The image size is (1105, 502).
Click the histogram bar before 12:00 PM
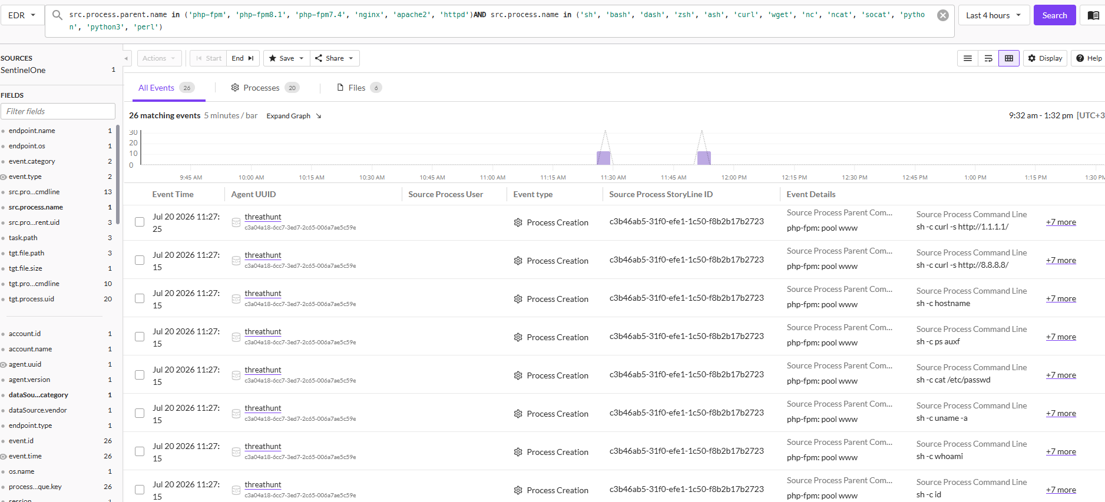[704, 158]
